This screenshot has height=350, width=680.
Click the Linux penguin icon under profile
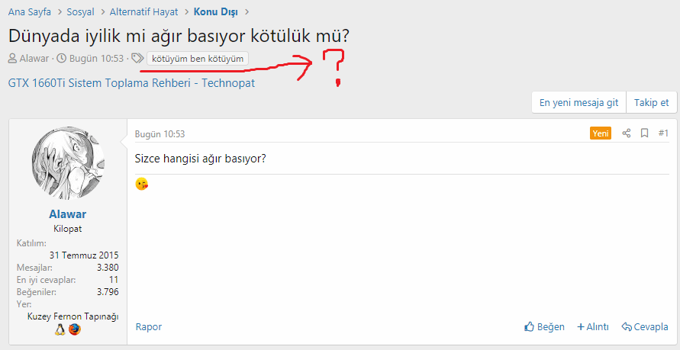60,329
